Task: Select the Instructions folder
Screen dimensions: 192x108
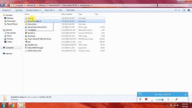Action: coord(65,24)
